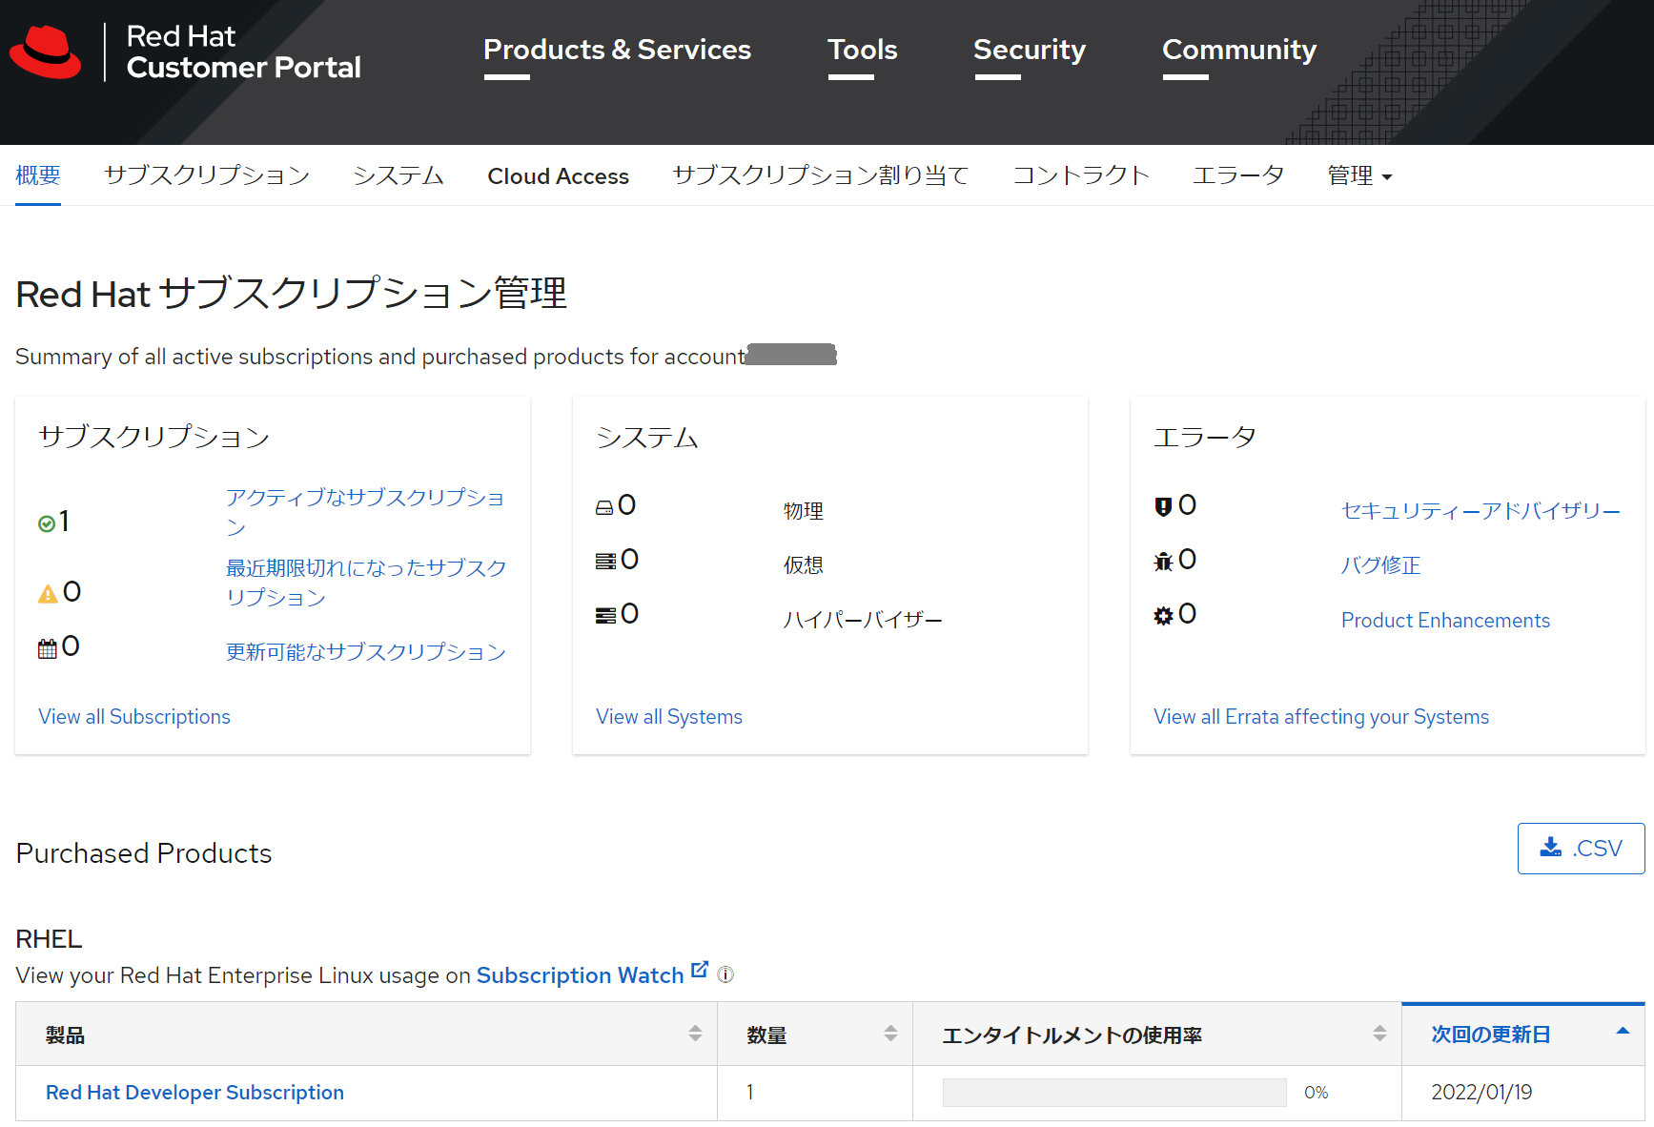Download purchased products as .CSV
The image size is (1654, 1127).
coord(1581,848)
